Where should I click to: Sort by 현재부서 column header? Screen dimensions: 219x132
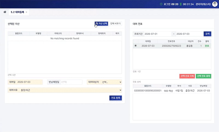pos(80,33)
